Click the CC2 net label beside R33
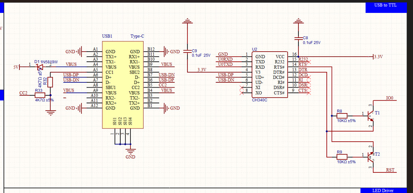Screen dimensions: 413x193 tap(23, 93)
